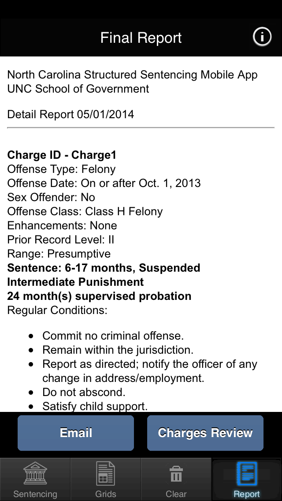Tap the Detail Report date line

[x=70, y=115]
